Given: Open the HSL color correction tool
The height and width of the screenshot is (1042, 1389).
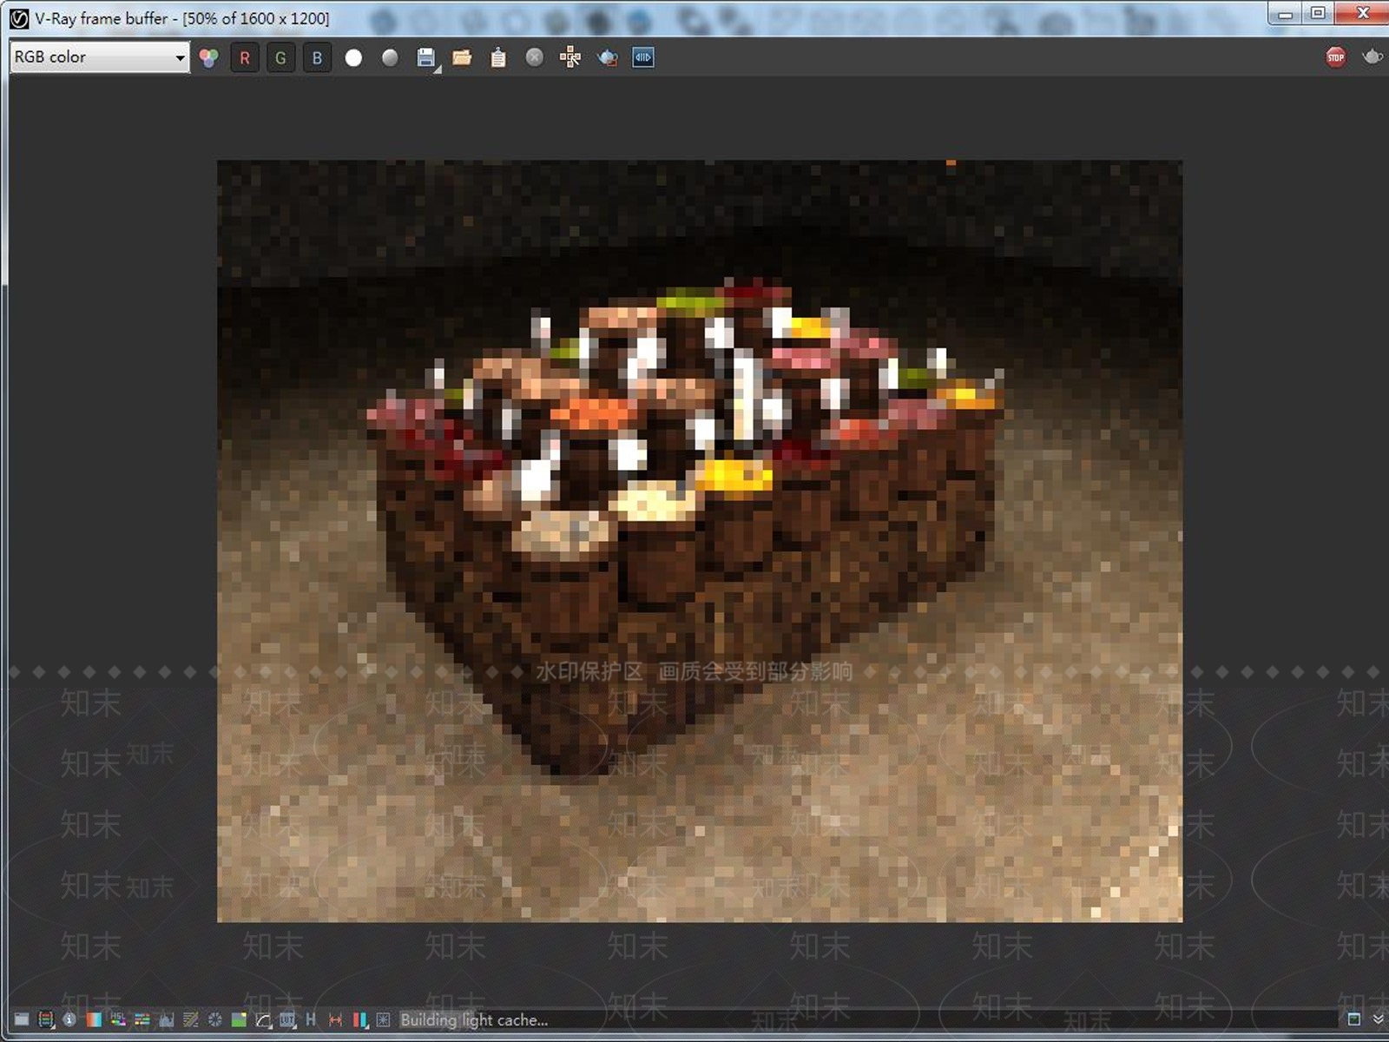Looking at the screenshot, I should [118, 1019].
